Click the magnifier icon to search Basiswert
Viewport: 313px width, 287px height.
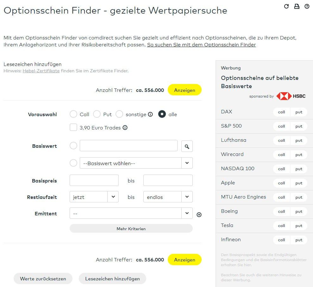coord(187,146)
